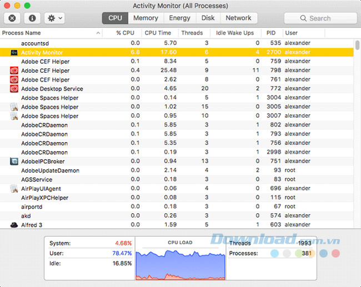This screenshot has height=287, width=361.
Task: Click the Inspect process info icon
Action: point(32,18)
